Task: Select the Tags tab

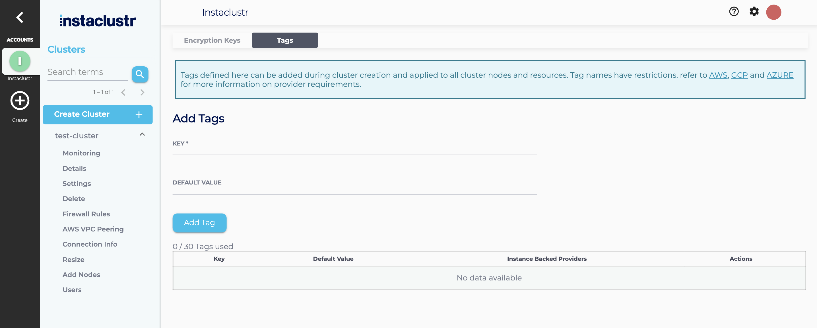Action: click(284, 40)
